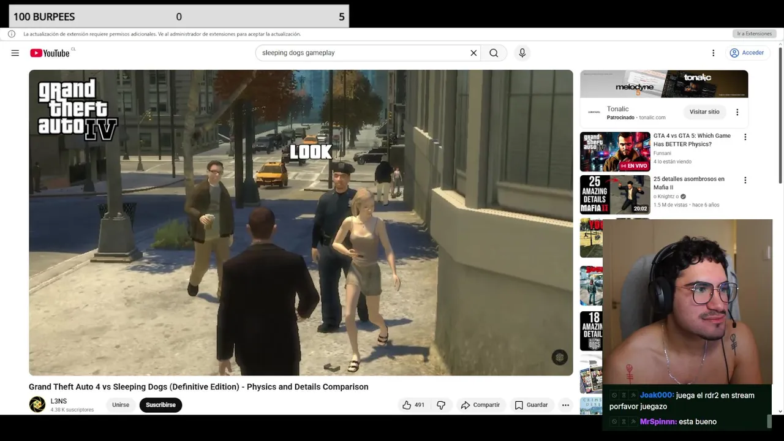Click the '4.38 K suscriptores' subscriber count
784x441 pixels.
coord(72,410)
